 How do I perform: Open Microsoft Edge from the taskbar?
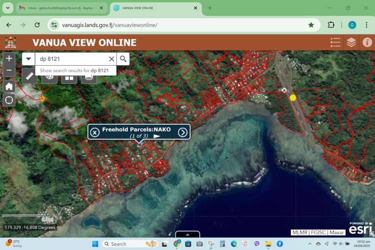[234, 244]
